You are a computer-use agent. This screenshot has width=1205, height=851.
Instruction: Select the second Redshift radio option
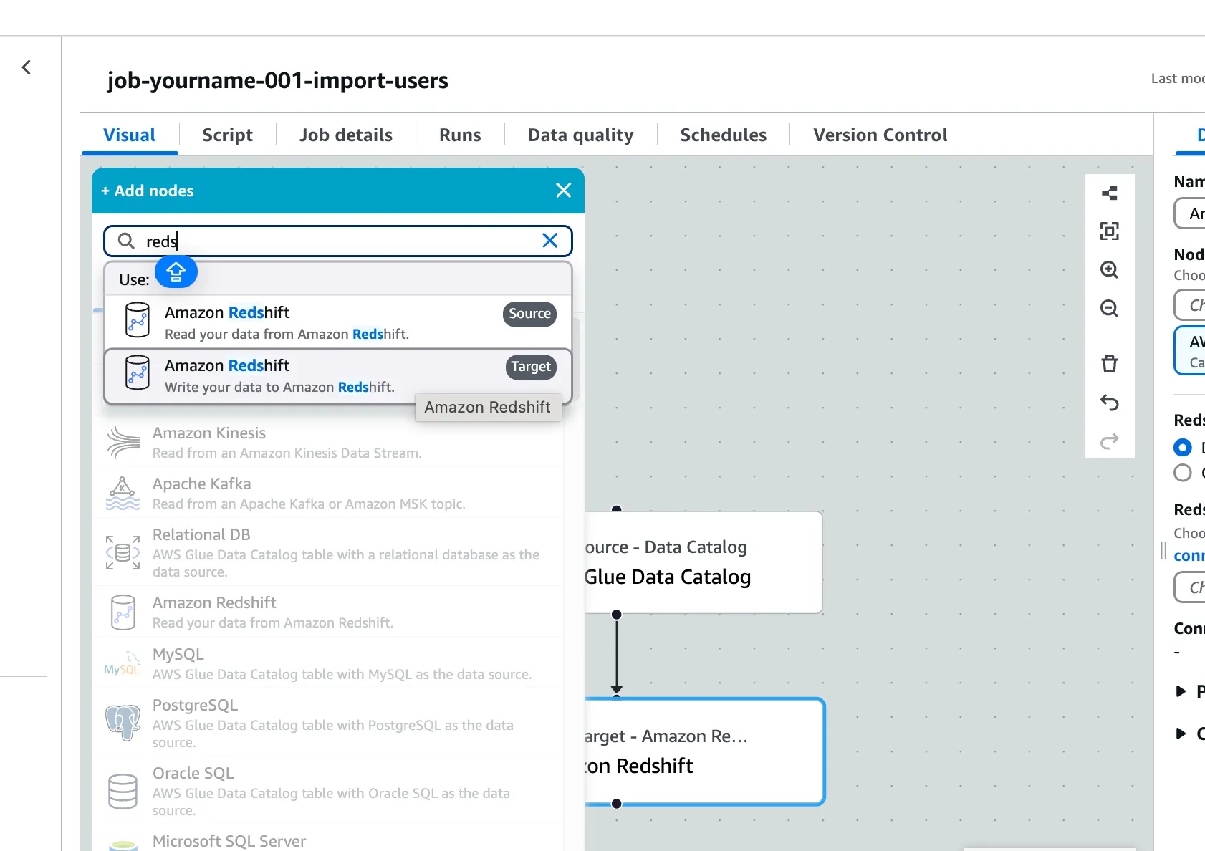click(1183, 473)
